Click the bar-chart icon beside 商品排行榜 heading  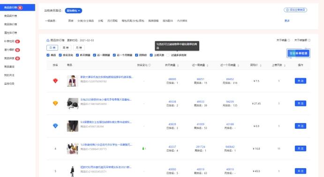48,40
